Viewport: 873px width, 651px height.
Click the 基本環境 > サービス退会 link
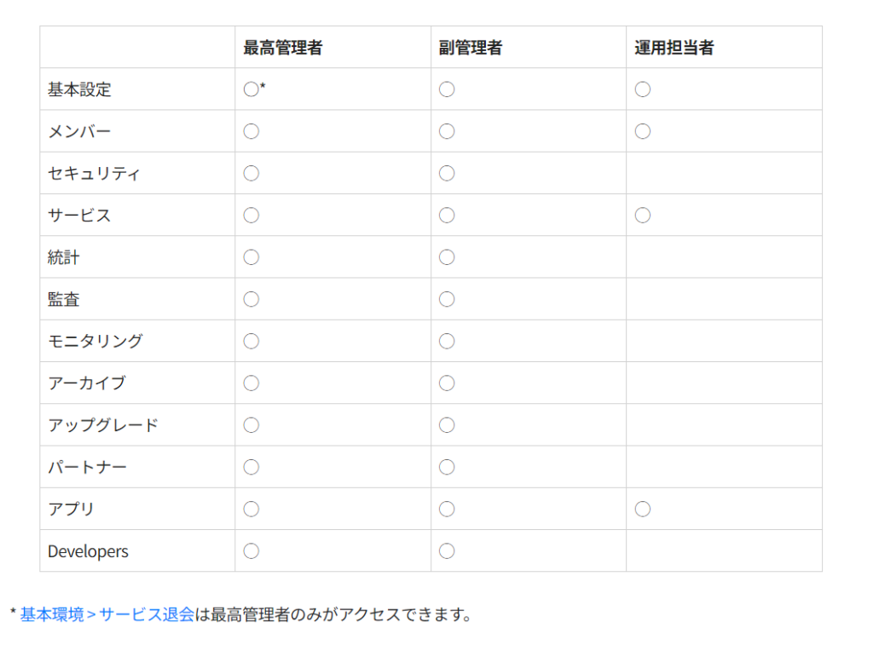107,614
